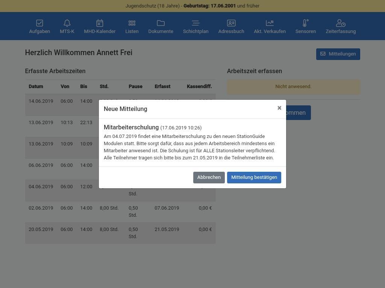Click the Jugendschutz birthday banner text
Viewport: 385px width, 288px height.
(x=192, y=6)
